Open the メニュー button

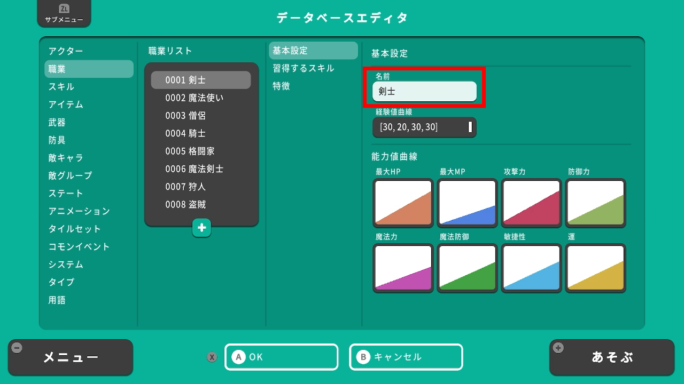tap(71, 357)
